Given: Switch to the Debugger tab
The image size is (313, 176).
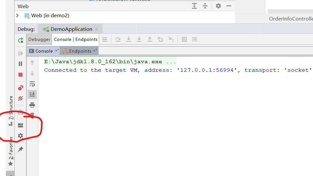Looking at the screenshot, I should coord(39,40).
